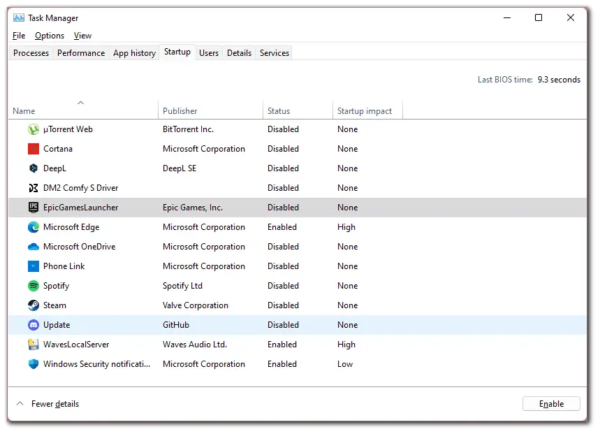This screenshot has width=600, height=434.
Task: Select the EpicGamesLauncher name text
Action: [81, 208]
